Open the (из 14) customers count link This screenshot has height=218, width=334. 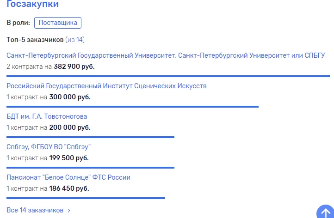tap(75, 40)
